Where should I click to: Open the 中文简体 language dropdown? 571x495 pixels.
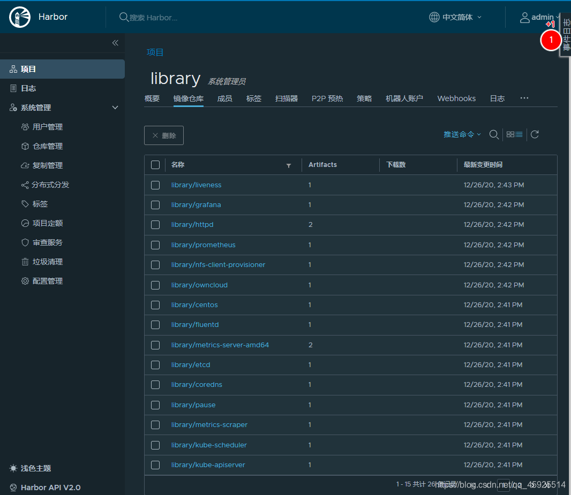455,17
